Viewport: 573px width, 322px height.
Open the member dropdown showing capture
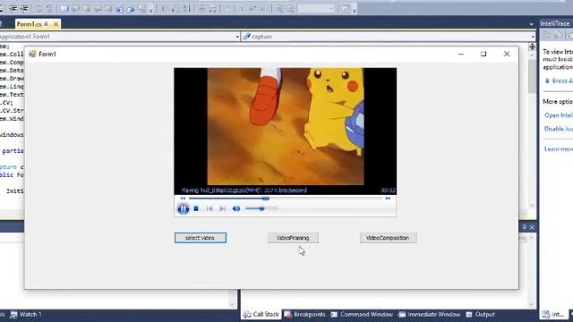tap(533, 37)
